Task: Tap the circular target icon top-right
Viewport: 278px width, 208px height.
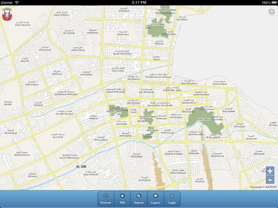Action: coord(272,12)
